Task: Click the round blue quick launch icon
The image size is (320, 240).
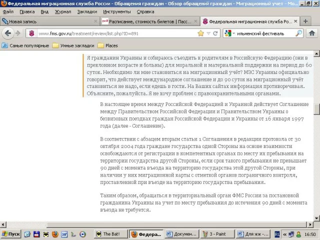Action: [x=82, y=234]
